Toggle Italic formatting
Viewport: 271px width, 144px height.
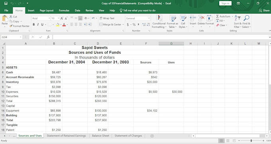tap(38, 25)
